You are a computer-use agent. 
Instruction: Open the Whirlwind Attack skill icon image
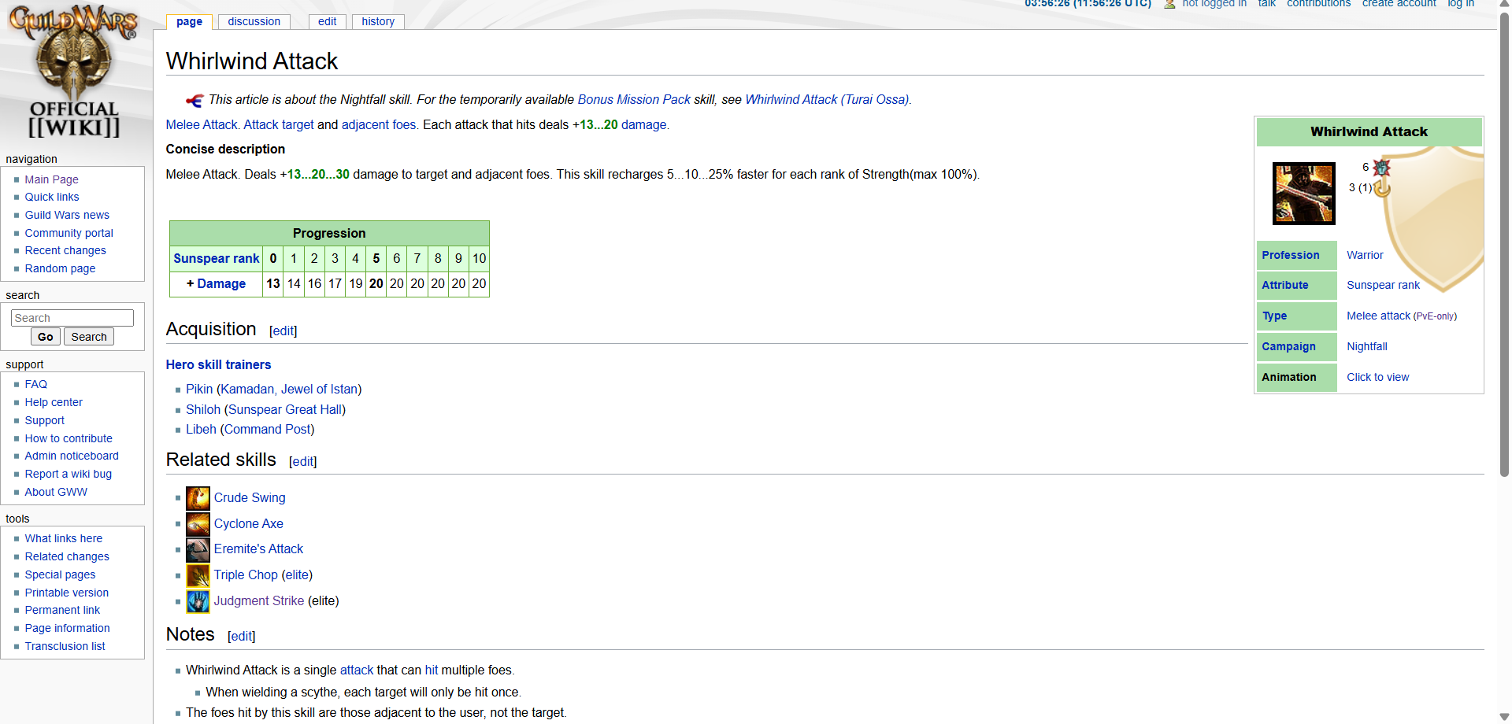coord(1303,194)
